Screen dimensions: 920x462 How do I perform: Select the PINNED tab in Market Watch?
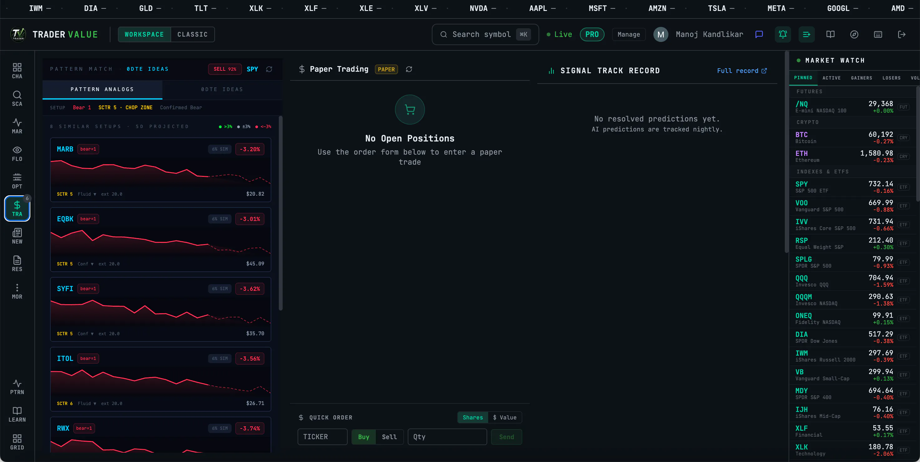point(803,78)
